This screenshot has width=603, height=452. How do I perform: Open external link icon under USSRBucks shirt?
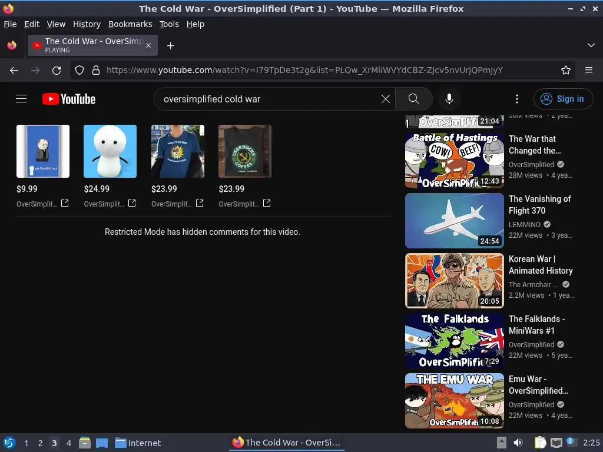(x=267, y=203)
